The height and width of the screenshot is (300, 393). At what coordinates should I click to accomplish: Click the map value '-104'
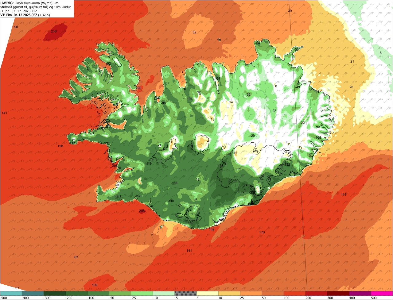point(318,137)
